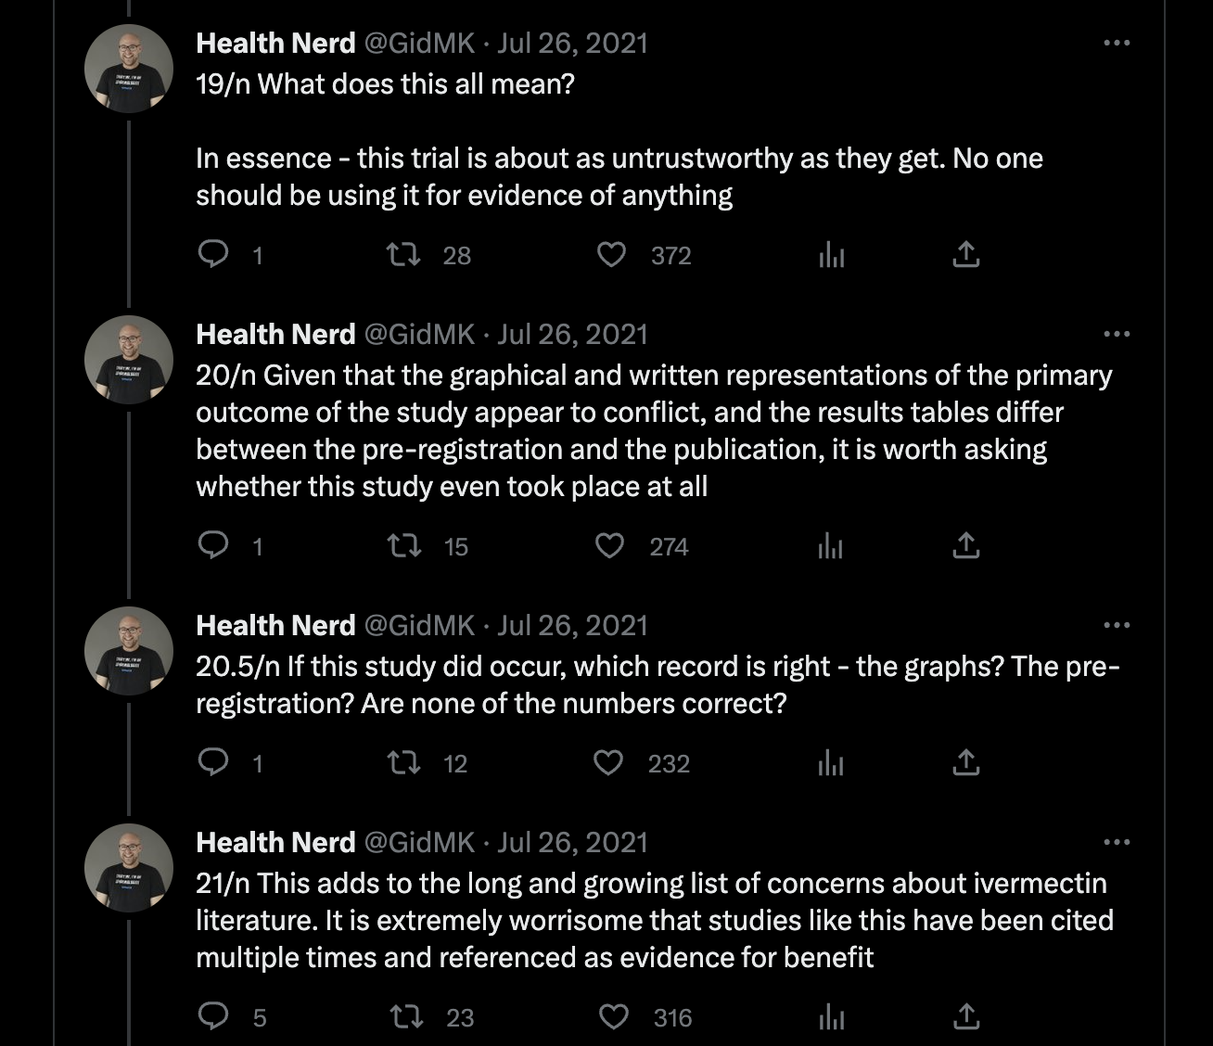
Task: Share the 20/n tweet
Action: 966,545
